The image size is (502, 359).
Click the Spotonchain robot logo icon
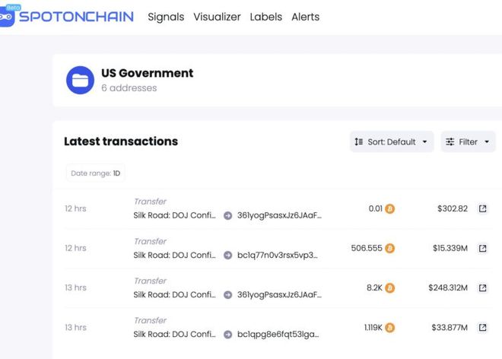8,16
